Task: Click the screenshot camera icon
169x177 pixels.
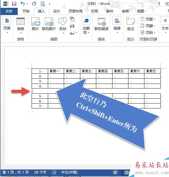Action: 72,33
